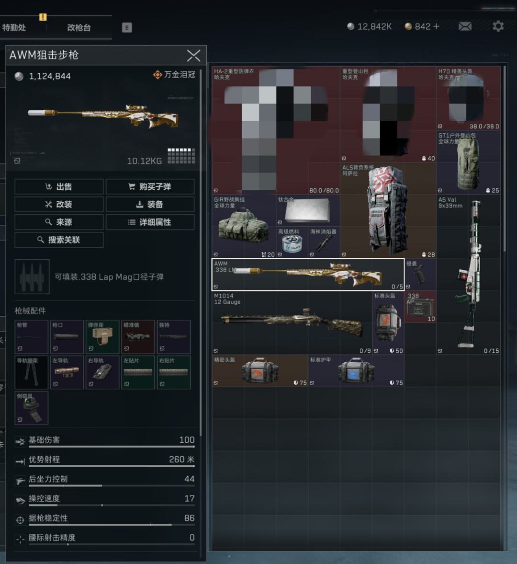Click the 万金泪冠 skin label
This screenshot has height=564, width=517.
pos(175,74)
